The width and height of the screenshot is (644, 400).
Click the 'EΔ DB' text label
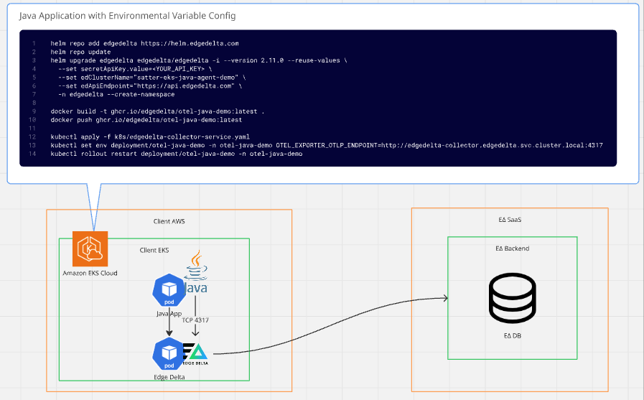click(x=512, y=335)
